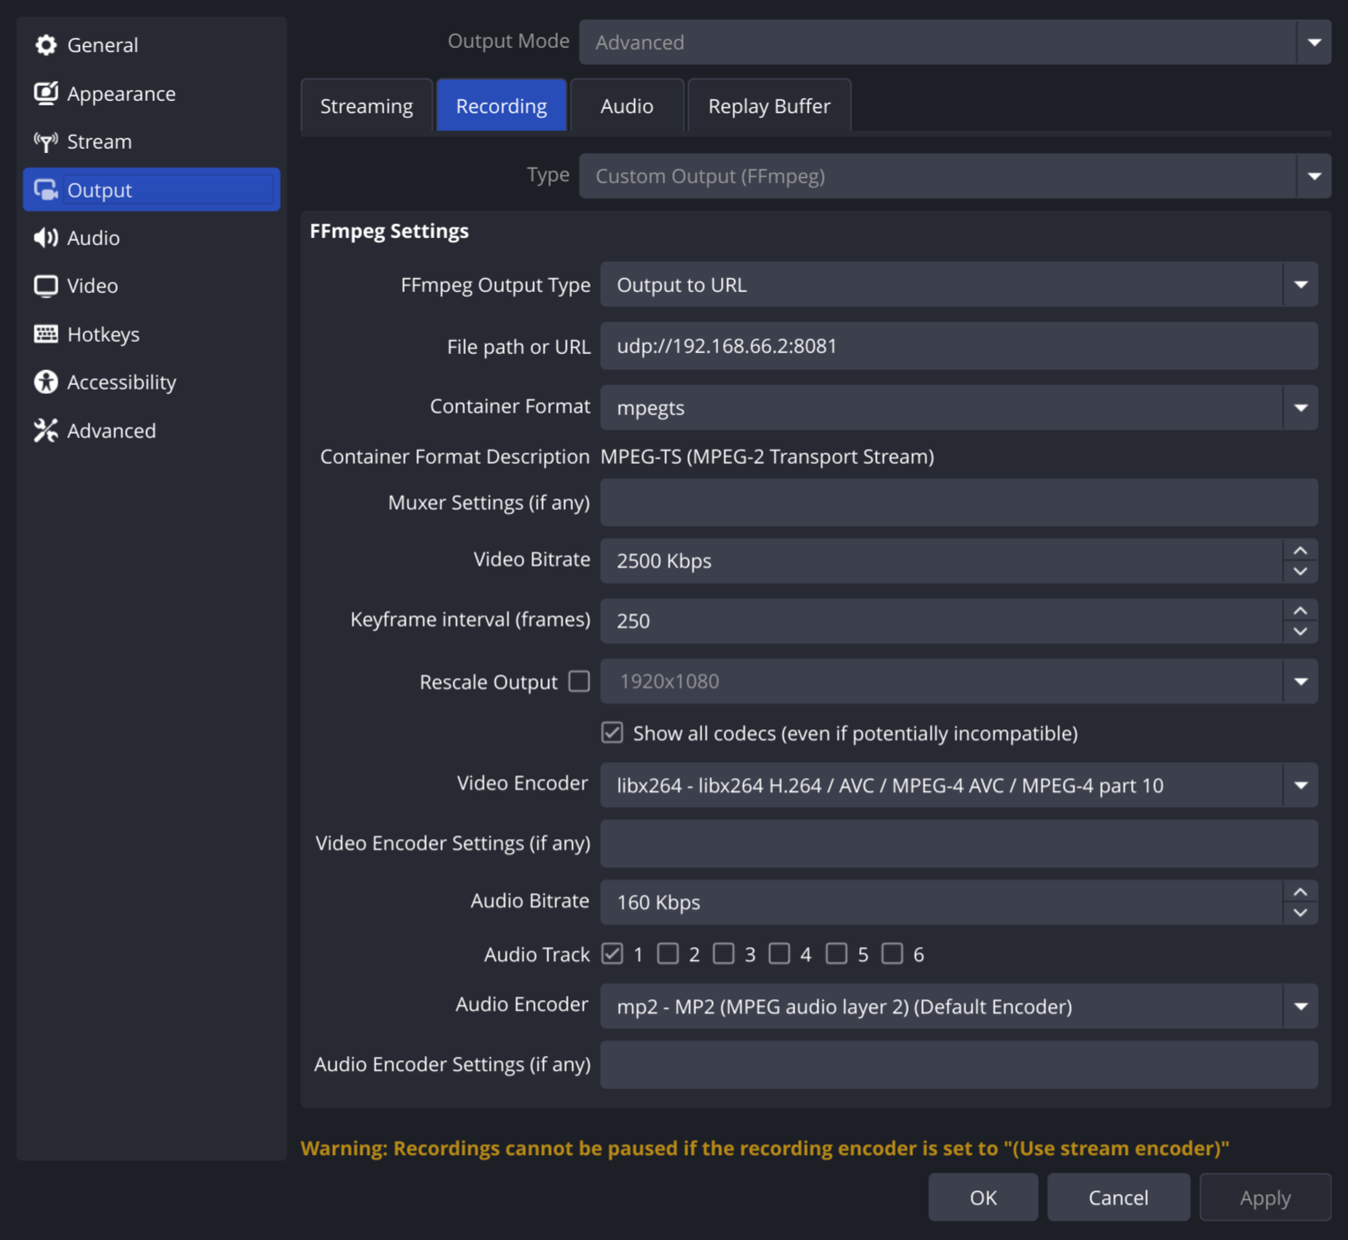
Task: Click the Muxer Settings input field
Action: (957, 502)
